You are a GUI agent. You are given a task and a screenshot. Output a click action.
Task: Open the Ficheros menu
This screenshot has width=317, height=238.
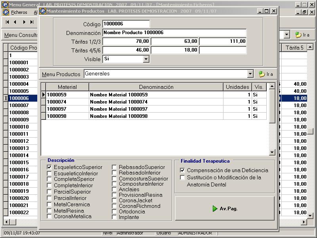(x=19, y=12)
